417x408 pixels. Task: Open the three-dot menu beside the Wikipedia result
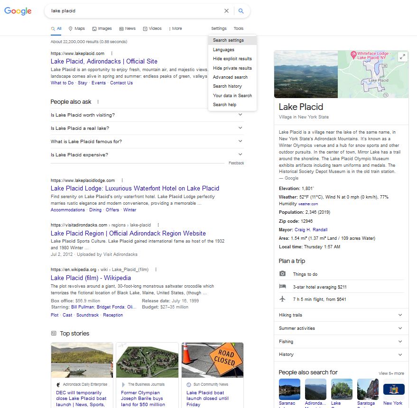[x=155, y=269]
